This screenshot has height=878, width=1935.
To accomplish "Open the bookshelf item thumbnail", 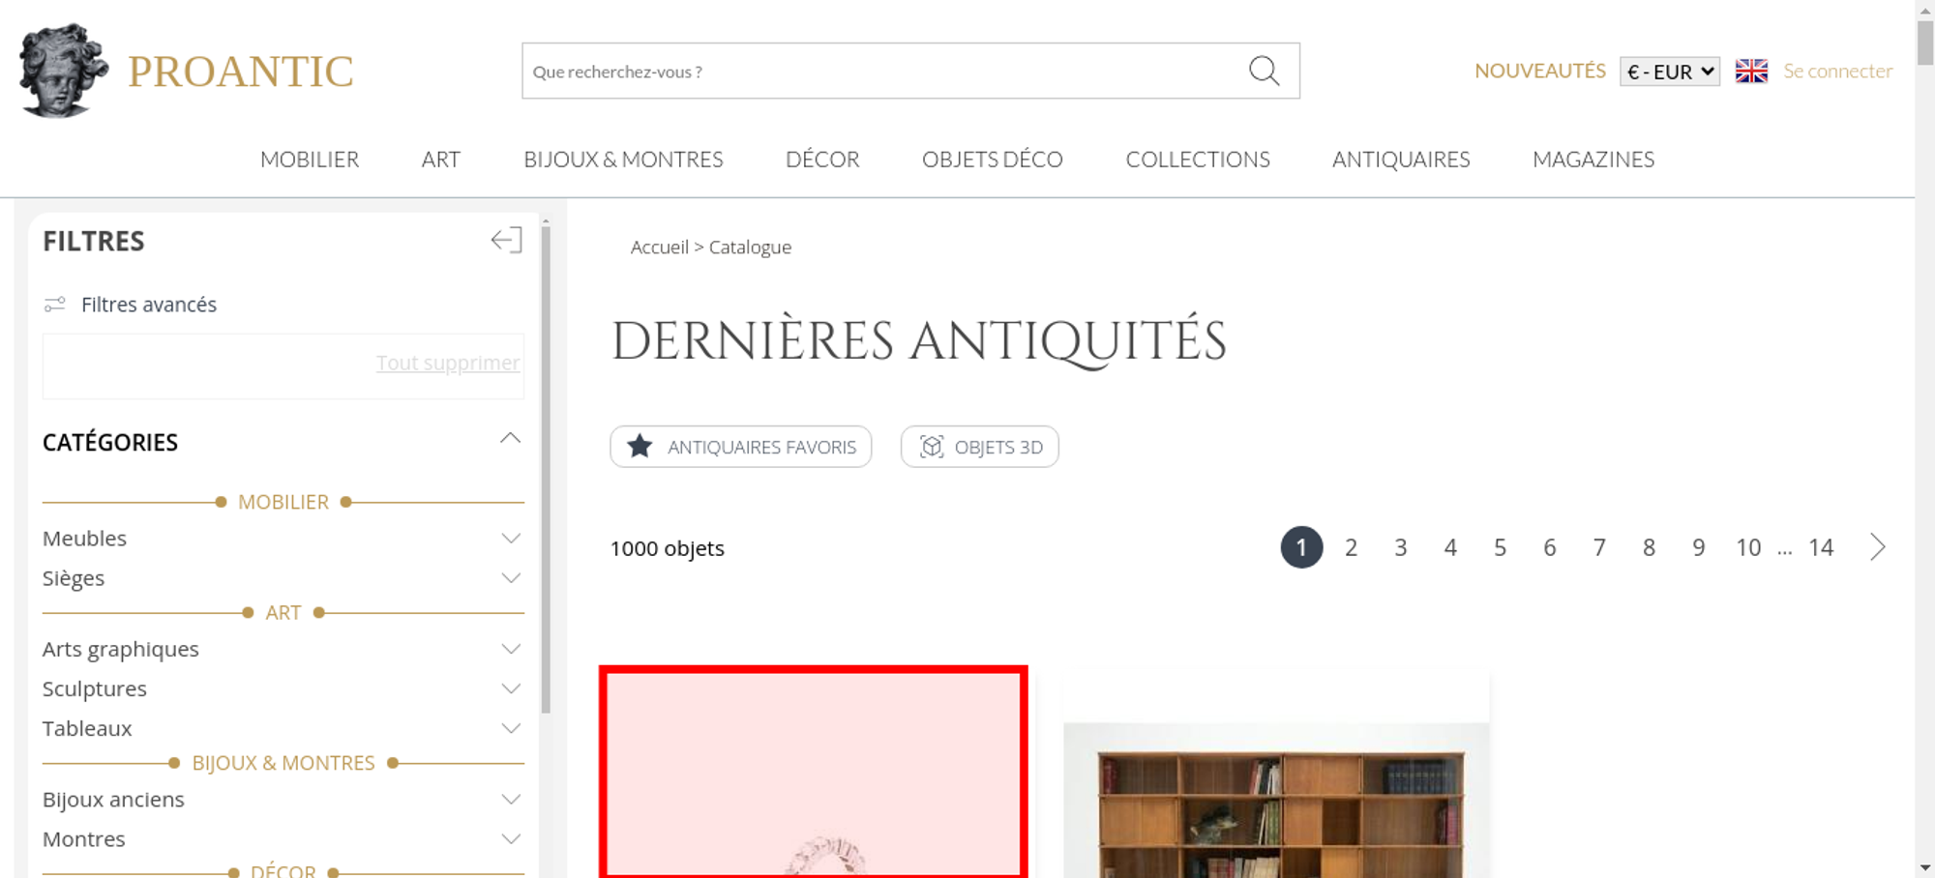I will pos(1275,803).
